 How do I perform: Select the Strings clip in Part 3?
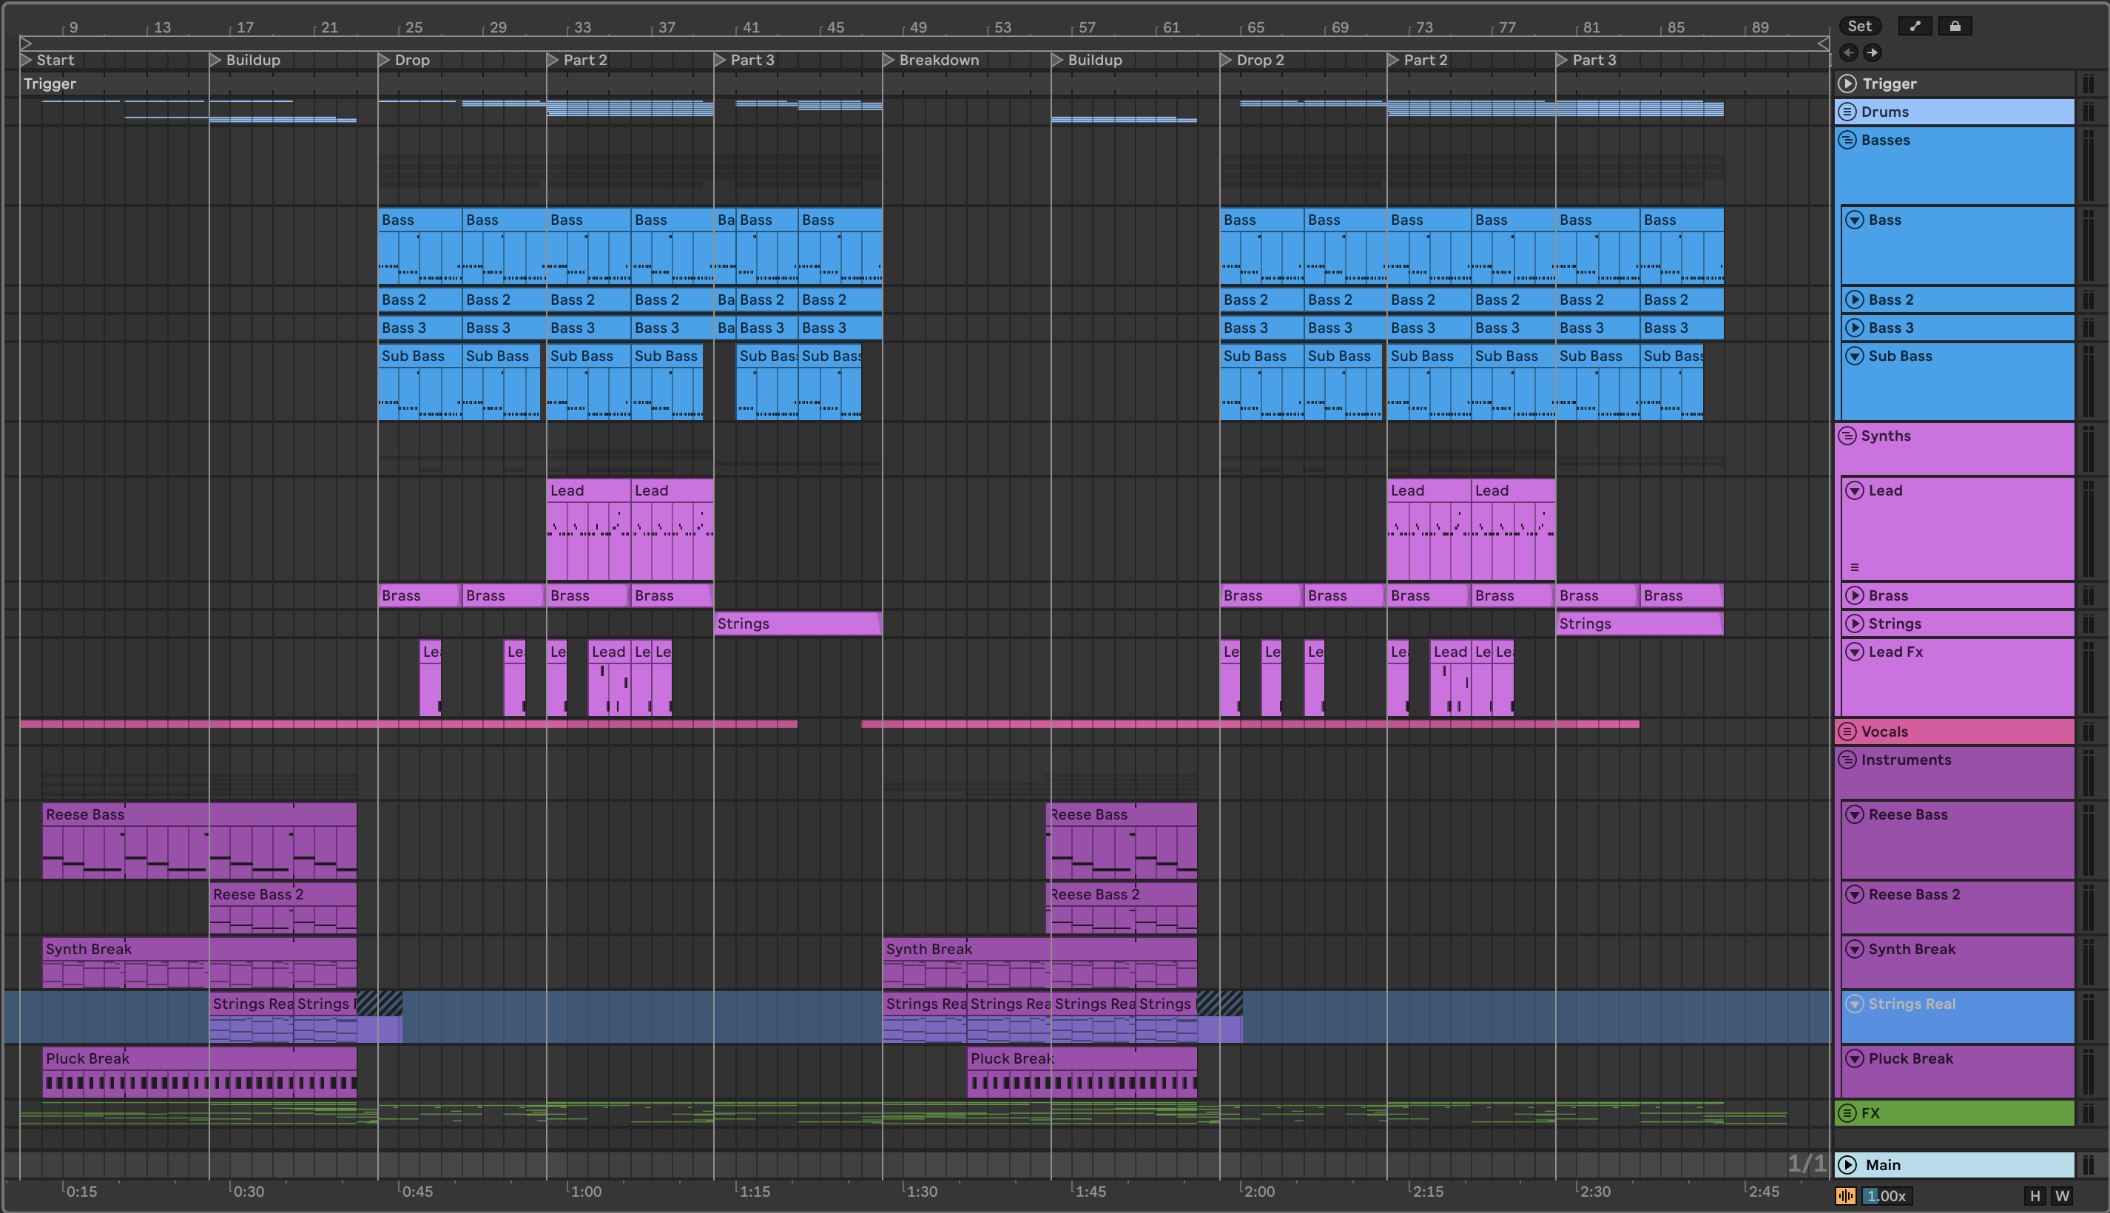(797, 624)
